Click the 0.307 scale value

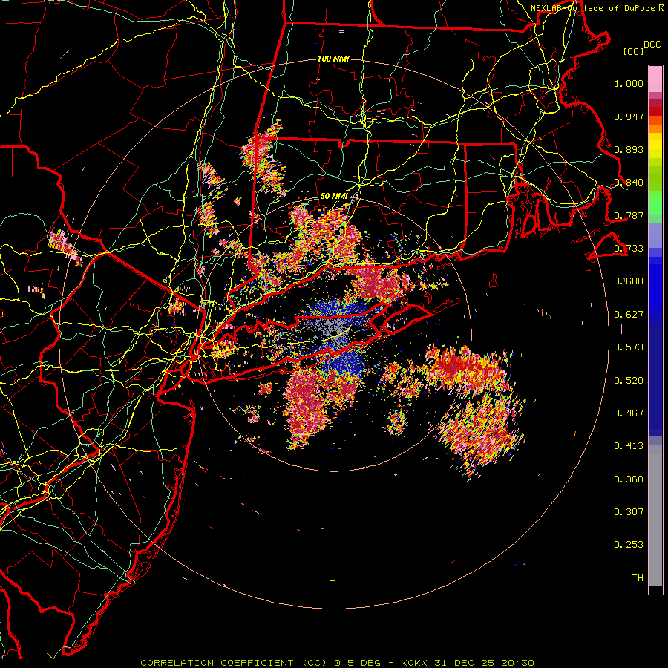[629, 512]
